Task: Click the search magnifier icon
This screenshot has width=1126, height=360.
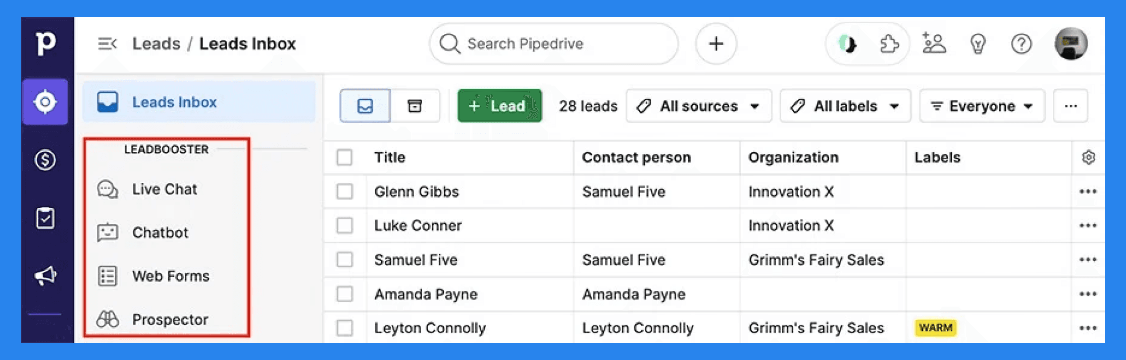Action: coord(449,44)
